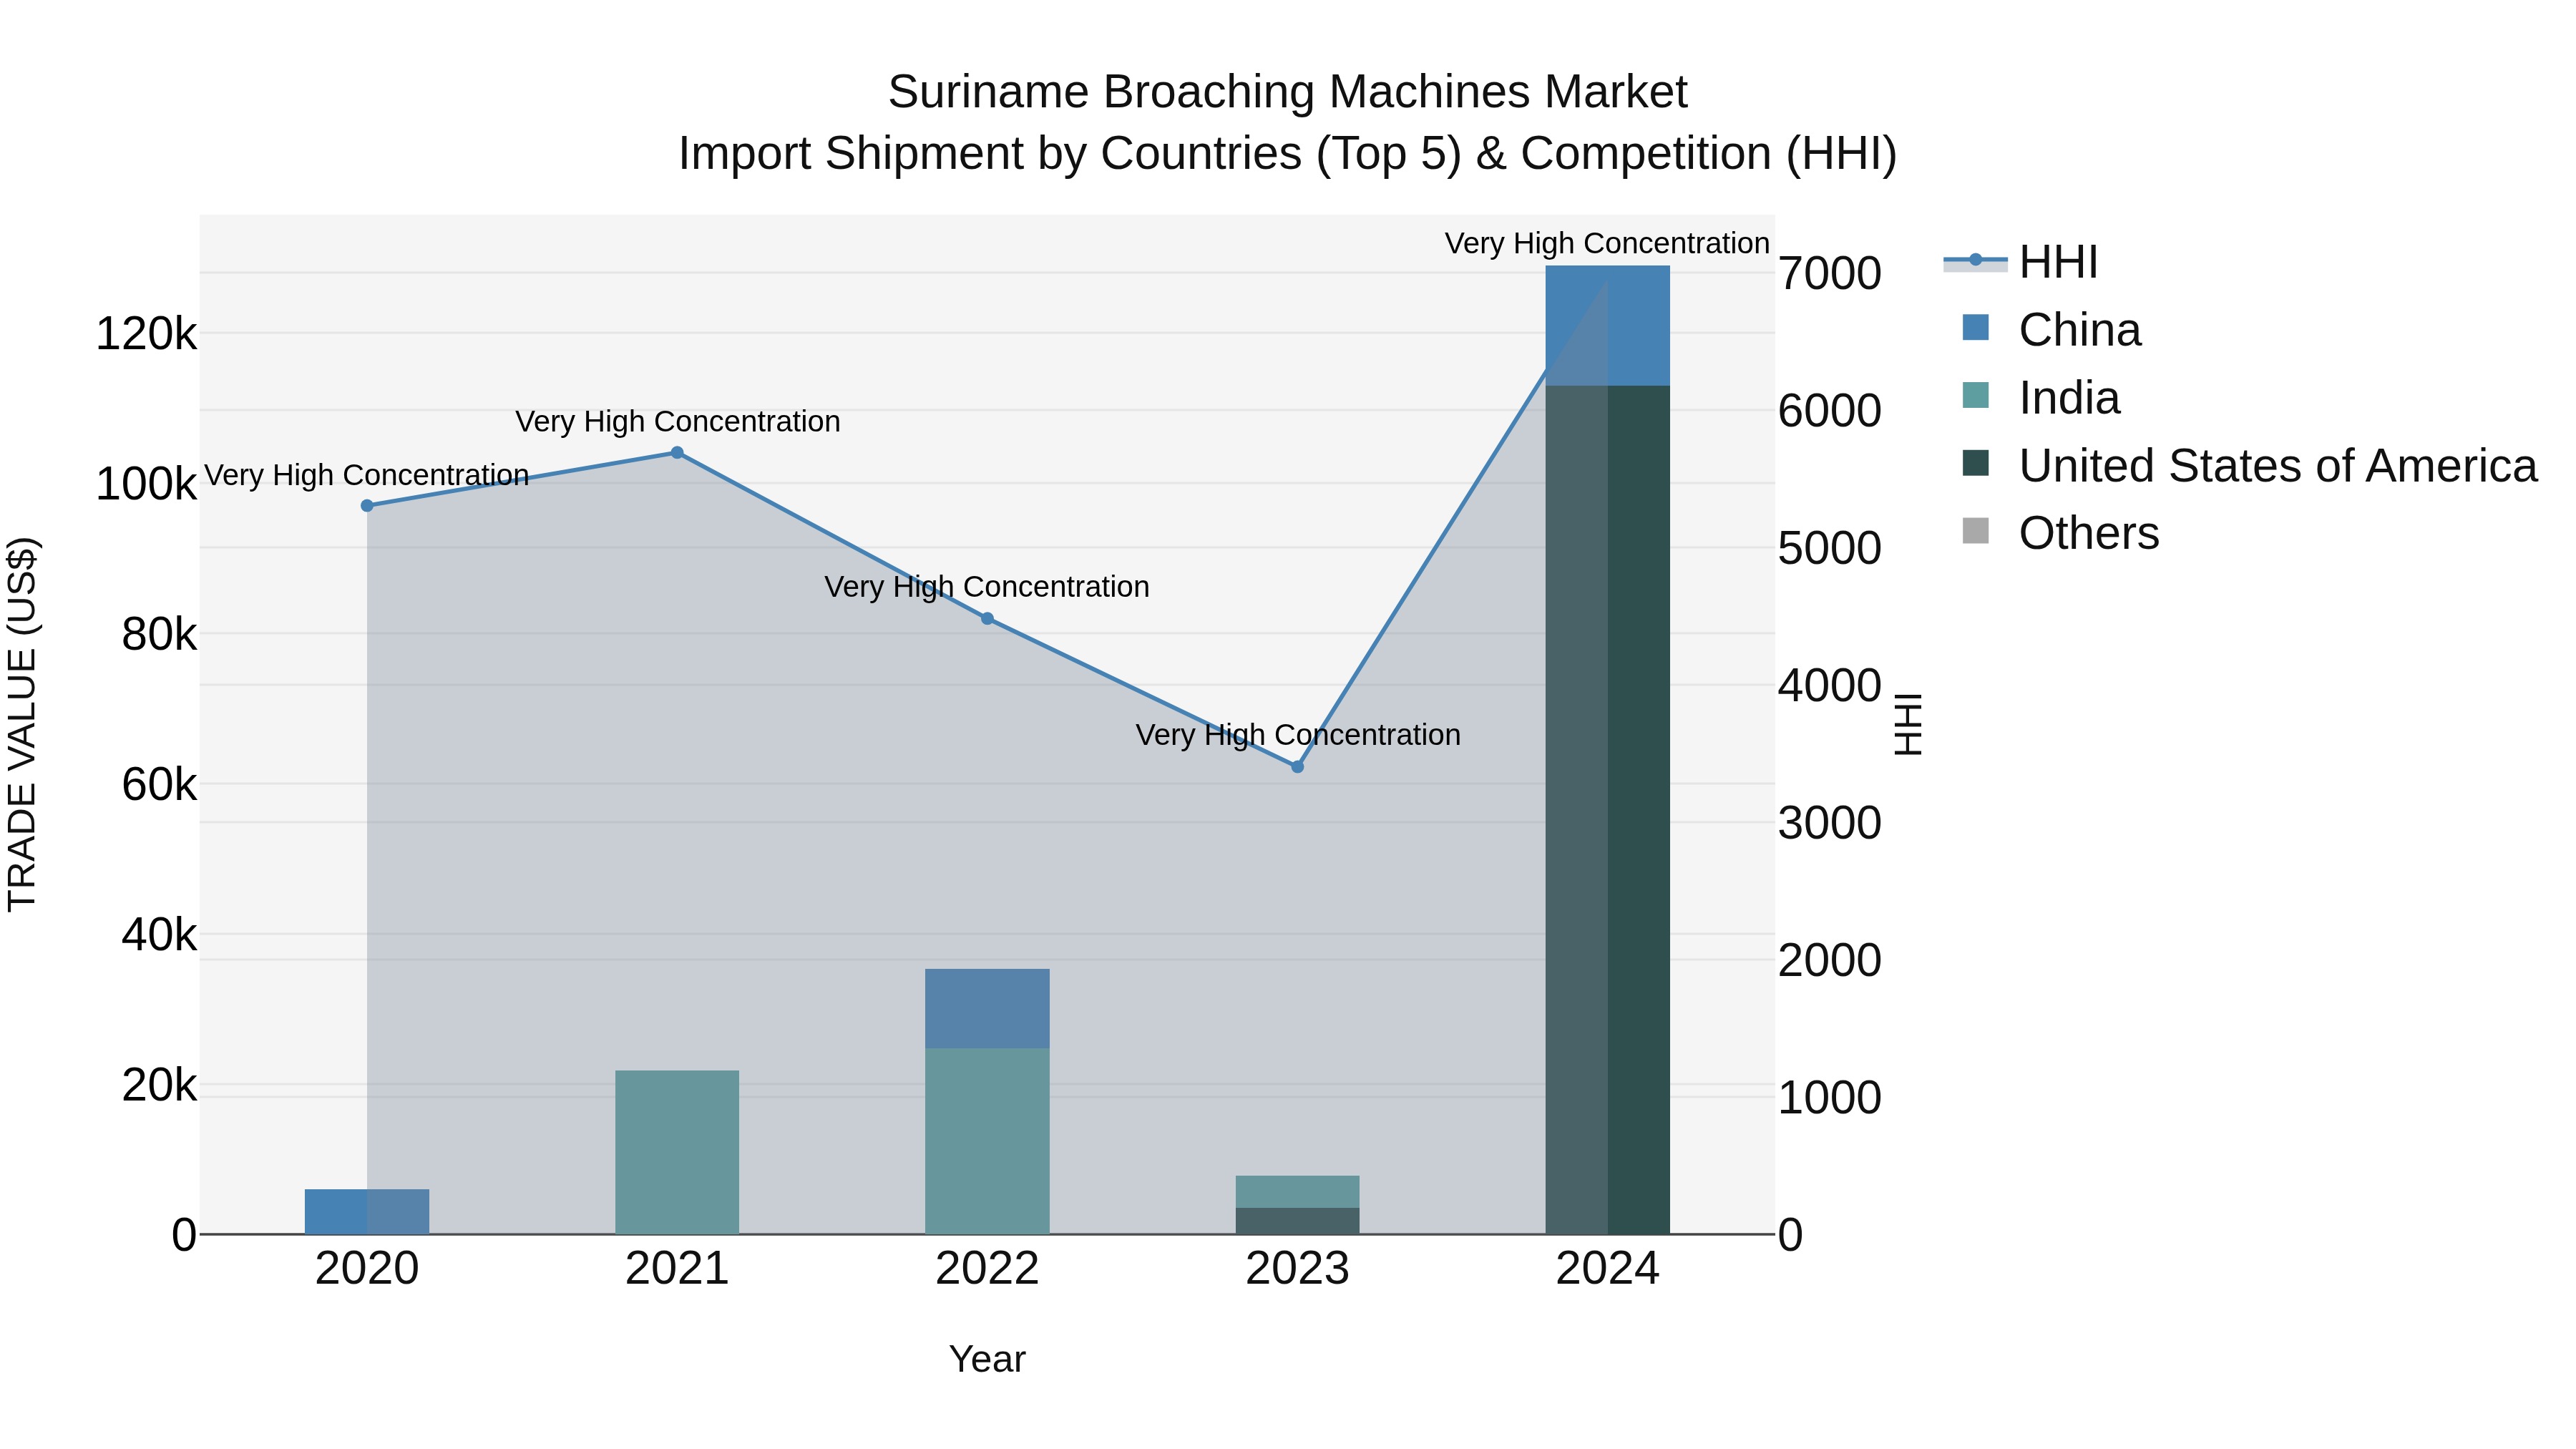Click the 2020 x-axis label
2576x1449 pixels.
point(367,1269)
